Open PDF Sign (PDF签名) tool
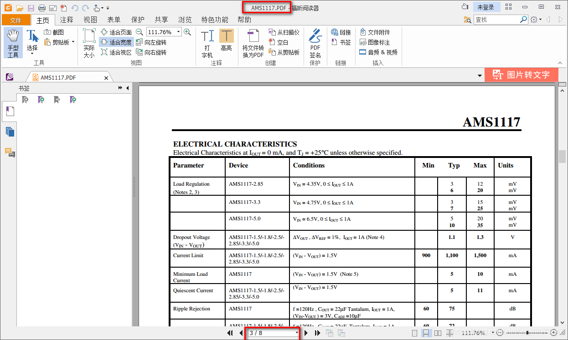This screenshot has width=568, height=340. (x=315, y=43)
